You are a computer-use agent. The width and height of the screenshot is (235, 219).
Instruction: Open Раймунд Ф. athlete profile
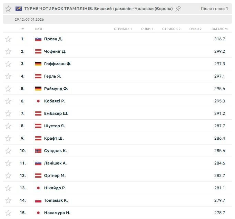56,89
